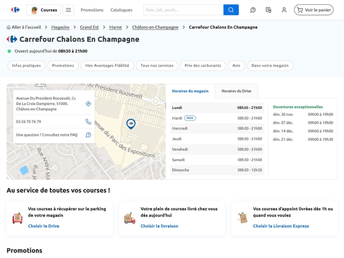The height and width of the screenshot is (258, 344).
Task: Open Catalogues in top navigation
Action: point(121,10)
